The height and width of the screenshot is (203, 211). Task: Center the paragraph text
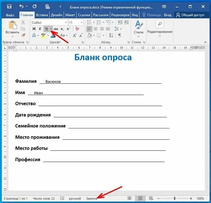pos(95,29)
